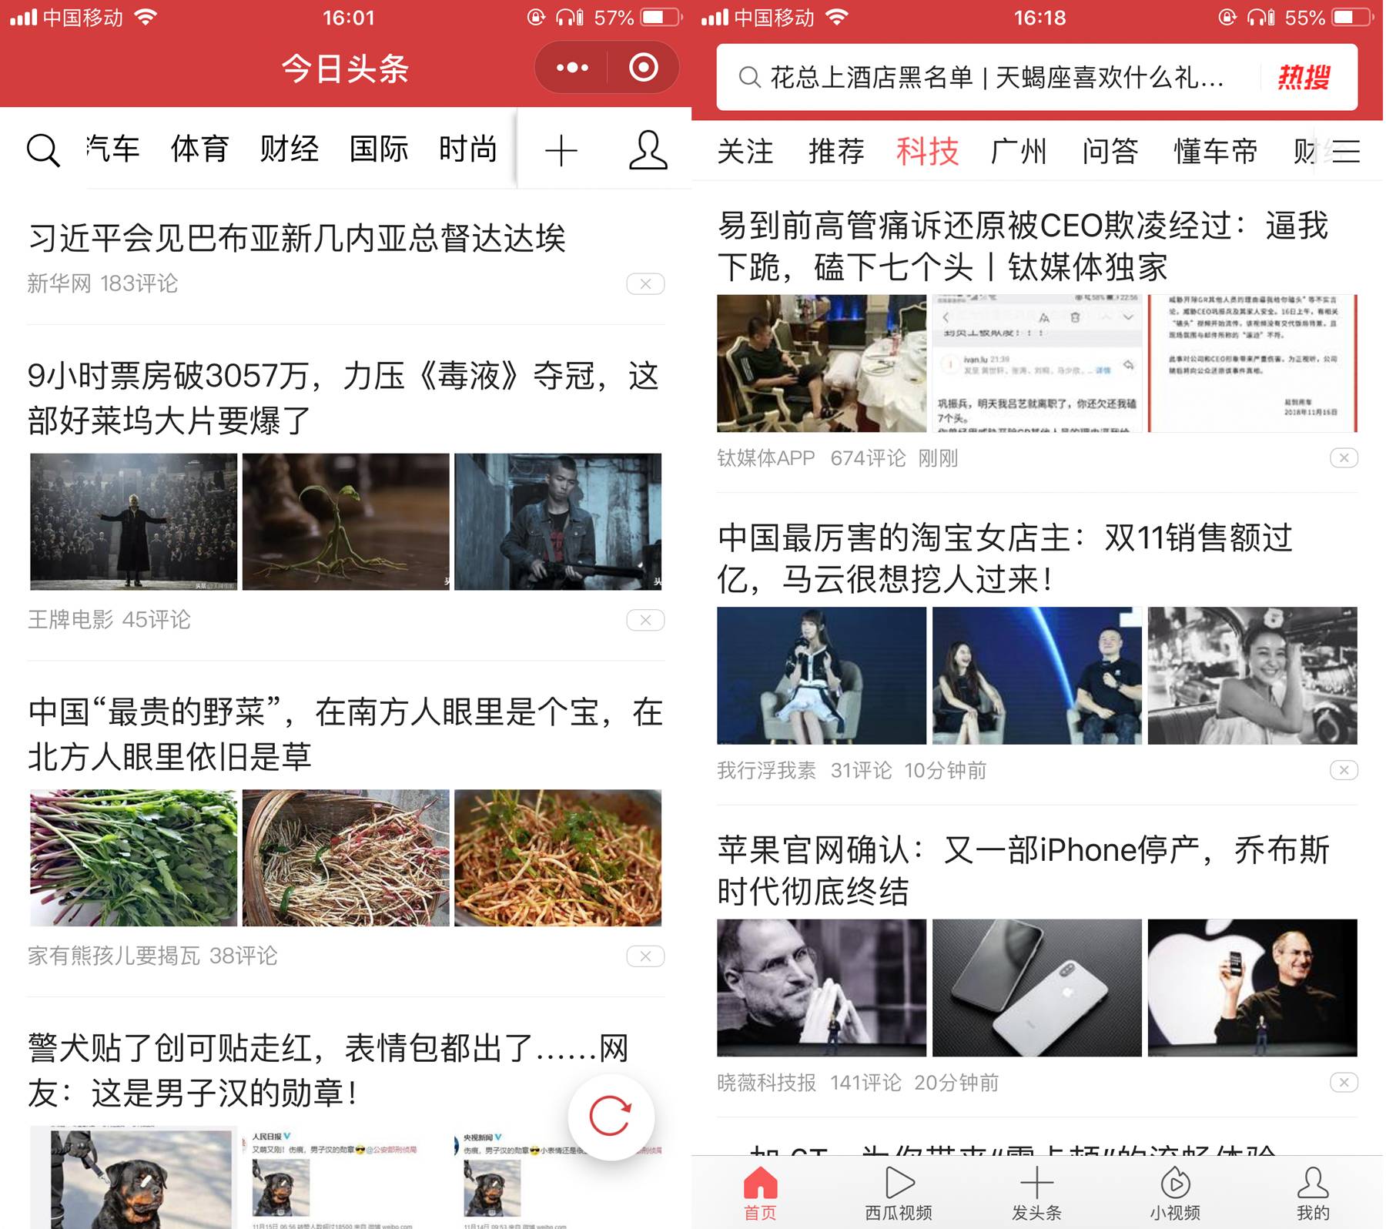Switch to 财经 channel
The width and height of the screenshot is (1386, 1229).
pyautogui.click(x=290, y=149)
